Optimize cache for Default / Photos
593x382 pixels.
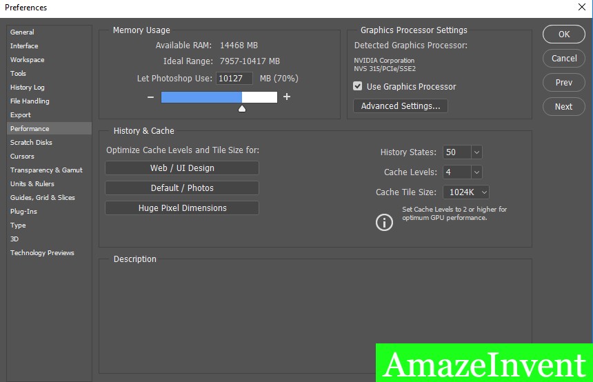click(x=182, y=188)
